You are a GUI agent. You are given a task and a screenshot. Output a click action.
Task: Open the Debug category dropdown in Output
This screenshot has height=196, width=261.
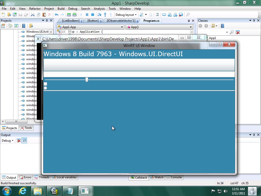[x=7, y=141]
